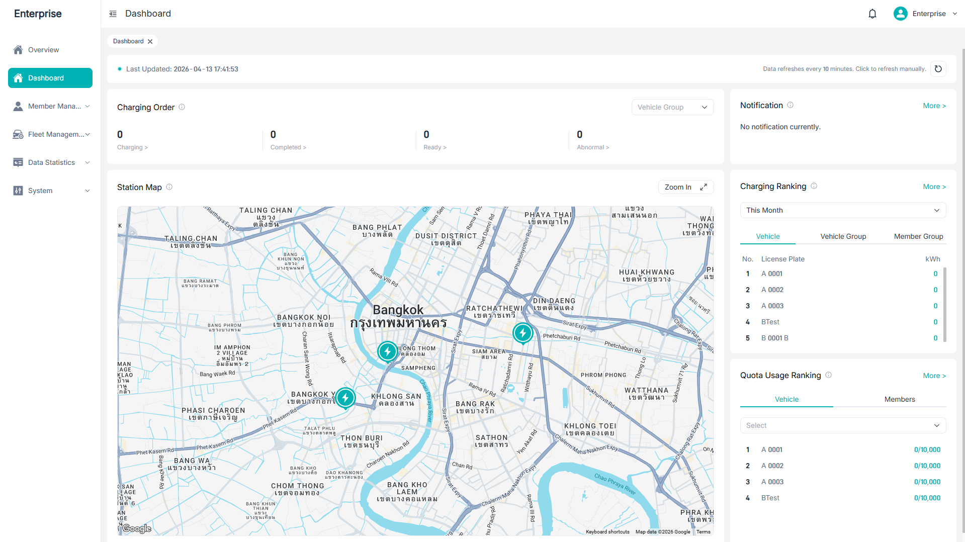Expand Fleet Management menu
The height and width of the screenshot is (542, 965).
[87, 134]
